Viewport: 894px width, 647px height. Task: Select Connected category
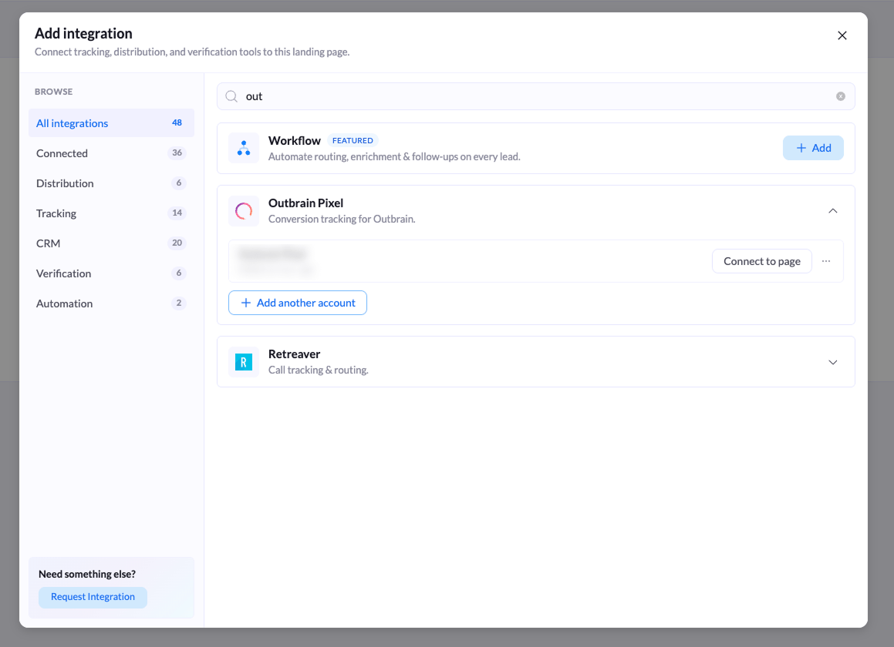click(x=111, y=153)
